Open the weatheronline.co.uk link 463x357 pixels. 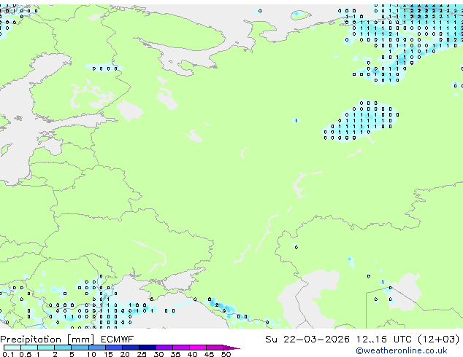pyautogui.click(x=402, y=350)
